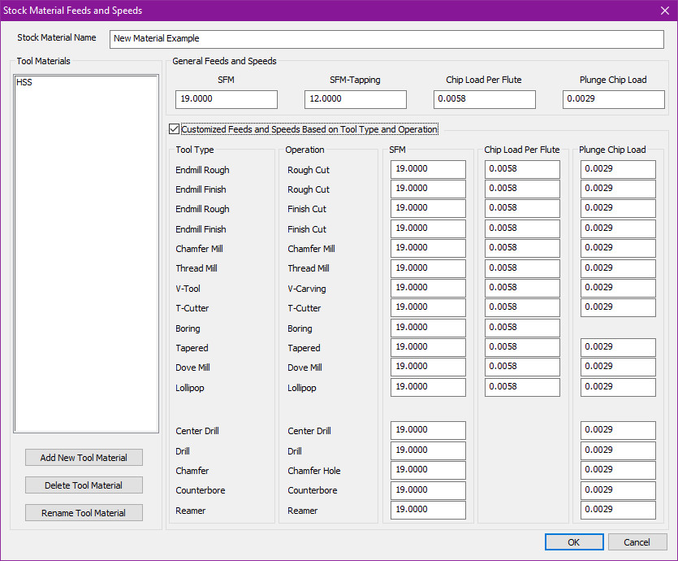The height and width of the screenshot is (561, 678).
Task: Click the general Chip Load Per Flute field
Action: click(x=484, y=98)
